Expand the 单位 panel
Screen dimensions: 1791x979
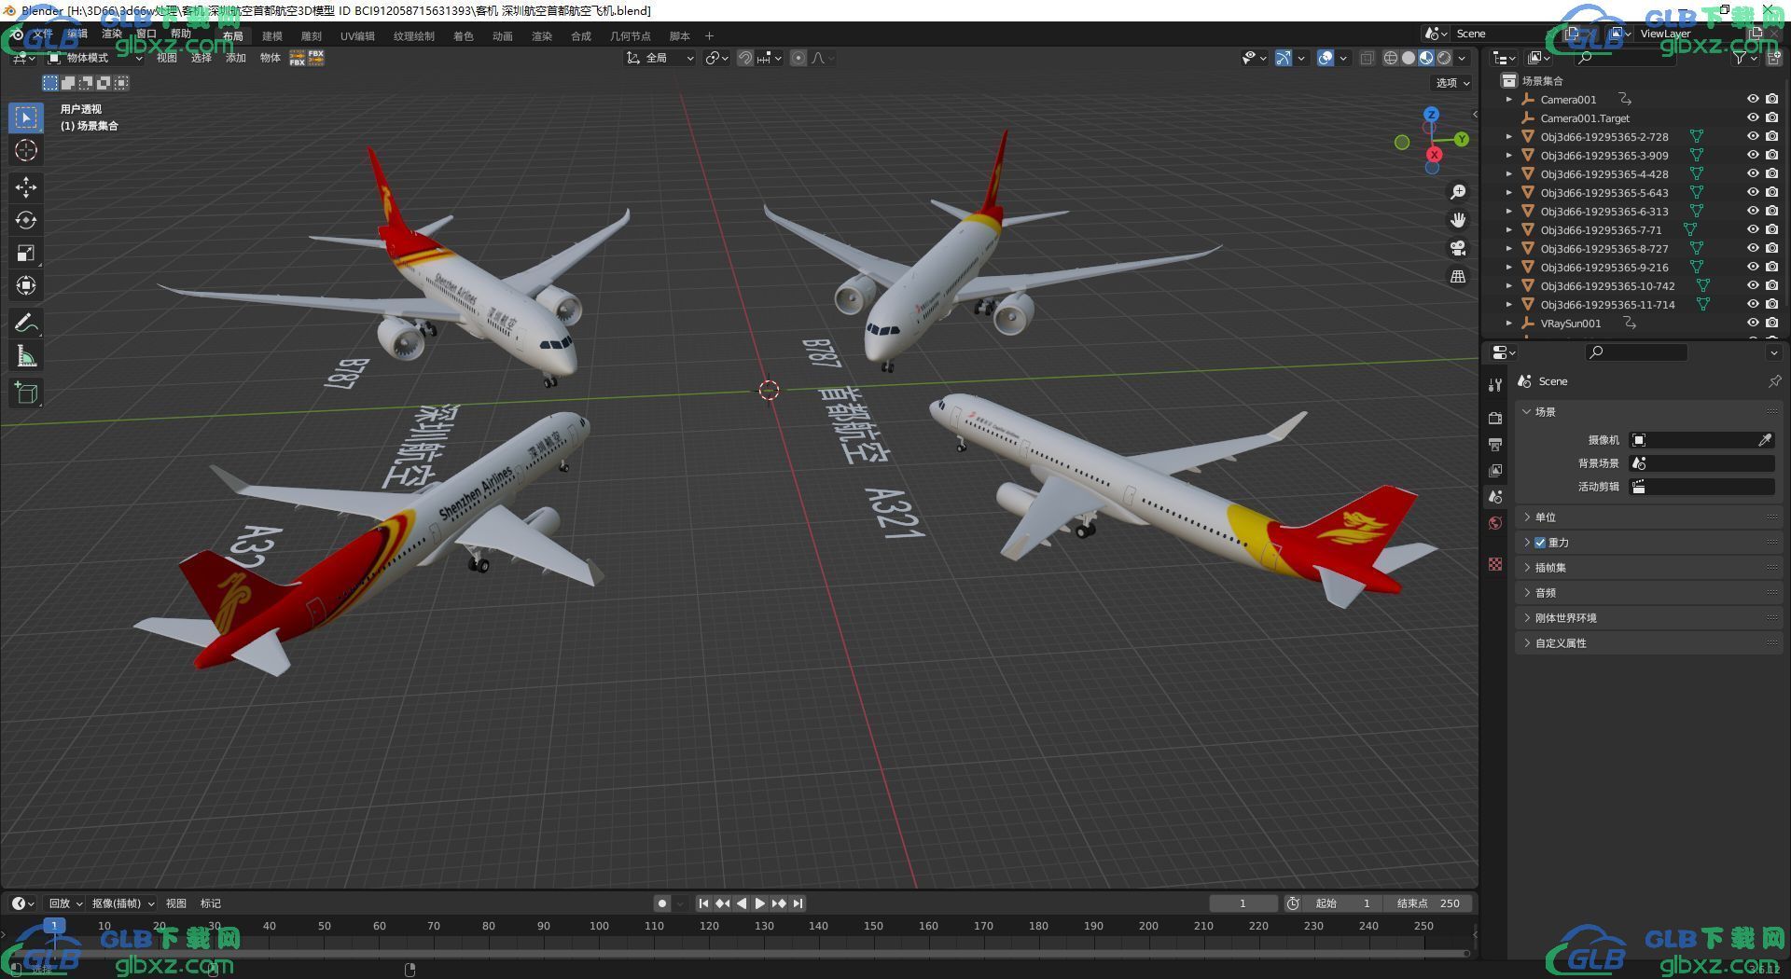(x=1649, y=517)
